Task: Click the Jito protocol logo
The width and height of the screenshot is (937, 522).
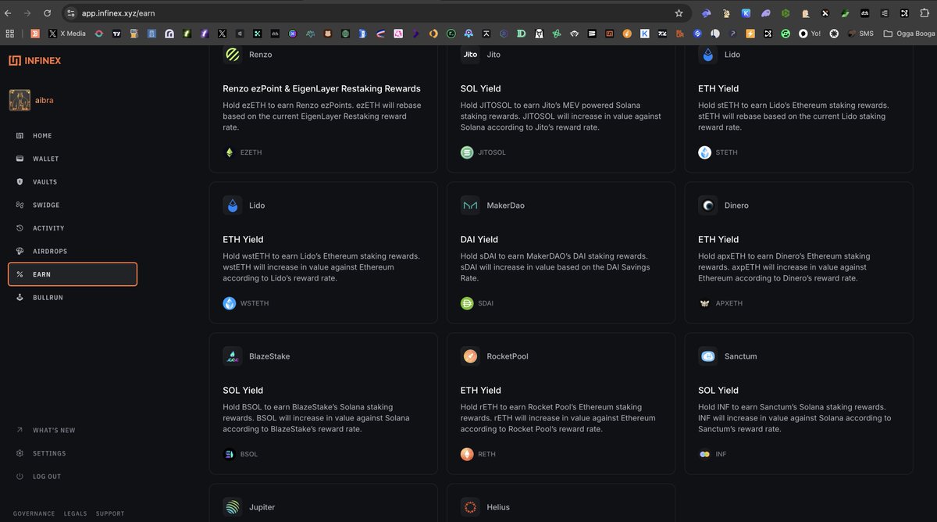Action: (x=470, y=55)
